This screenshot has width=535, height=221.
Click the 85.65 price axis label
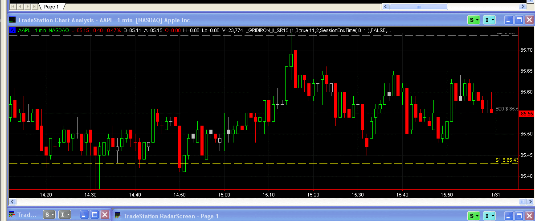pos(526,71)
